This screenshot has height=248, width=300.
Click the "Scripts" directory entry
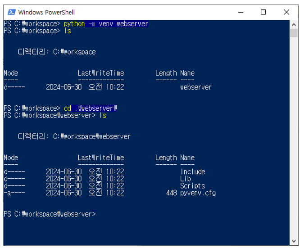(x=192, y=186)
